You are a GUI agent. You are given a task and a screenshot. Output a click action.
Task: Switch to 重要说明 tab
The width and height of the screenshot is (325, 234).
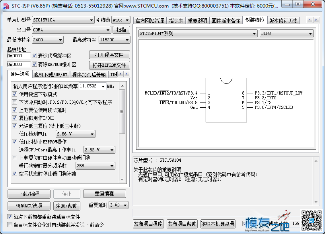[x=198, y=21]
